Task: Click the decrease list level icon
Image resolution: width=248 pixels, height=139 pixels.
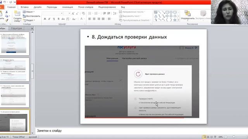Action: 104,14
